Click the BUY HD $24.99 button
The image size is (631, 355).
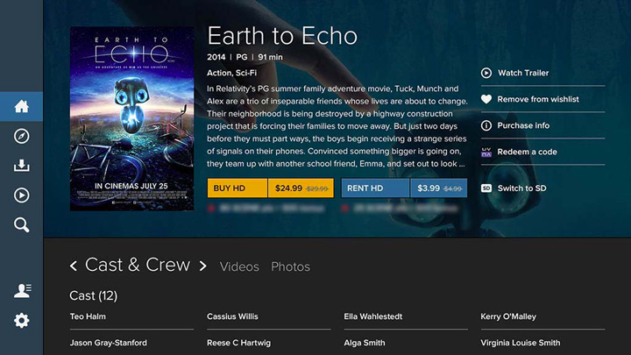(x=270, y=188)
